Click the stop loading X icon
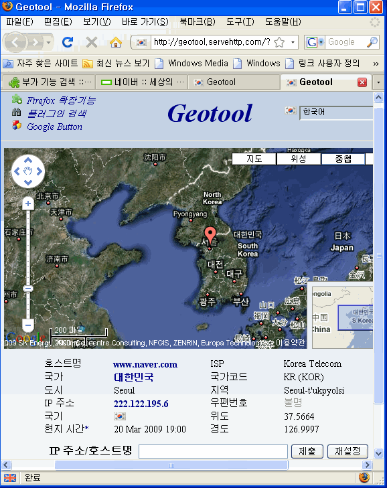387x488 pixels. tap(92, 42)
